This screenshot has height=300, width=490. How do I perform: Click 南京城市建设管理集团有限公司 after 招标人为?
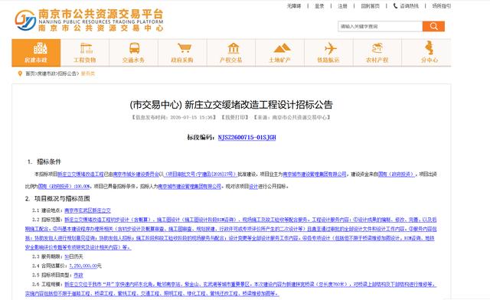click(x=189, y=186)
